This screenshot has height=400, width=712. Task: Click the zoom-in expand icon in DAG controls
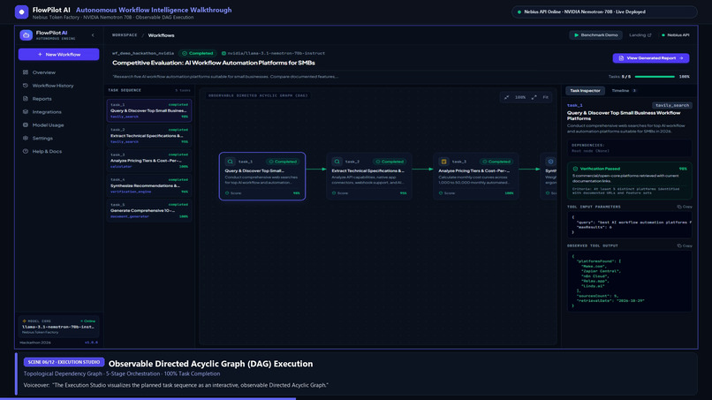(534, 97)
